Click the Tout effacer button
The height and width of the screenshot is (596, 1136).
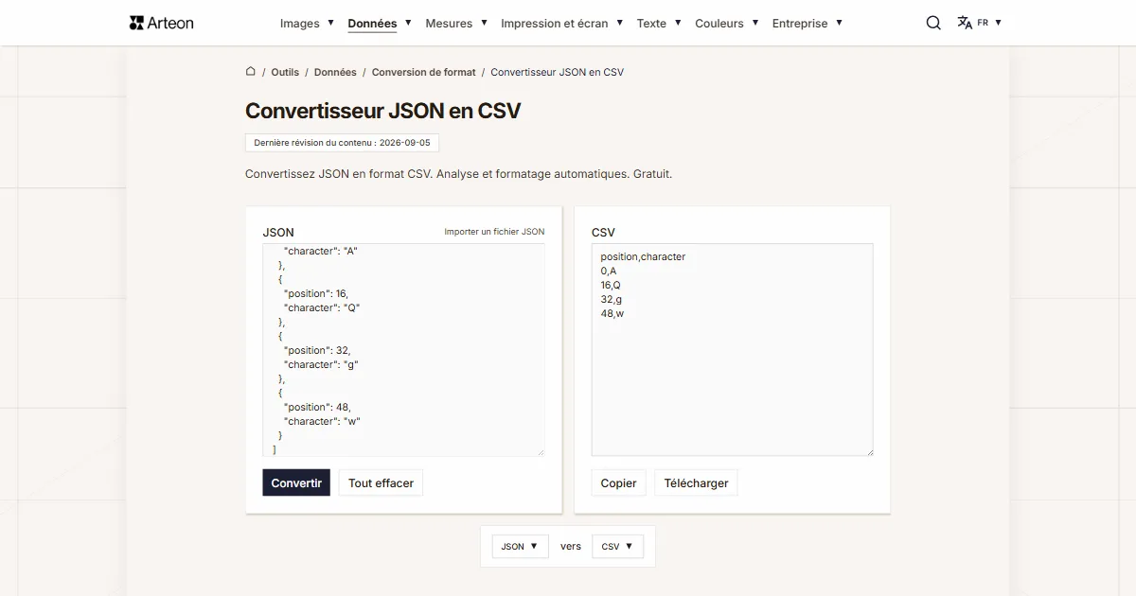pyautogui.click(x=381, y=482)
